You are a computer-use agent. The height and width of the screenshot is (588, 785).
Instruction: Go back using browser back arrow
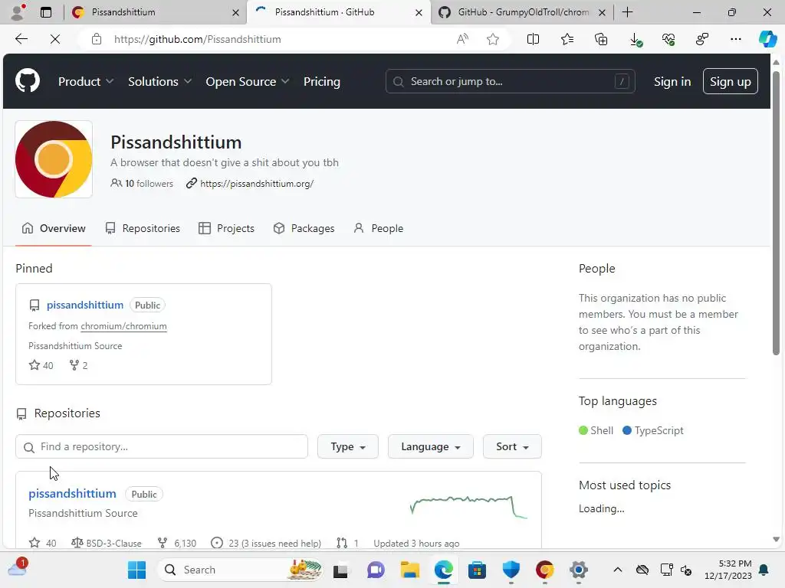point(21,39)
